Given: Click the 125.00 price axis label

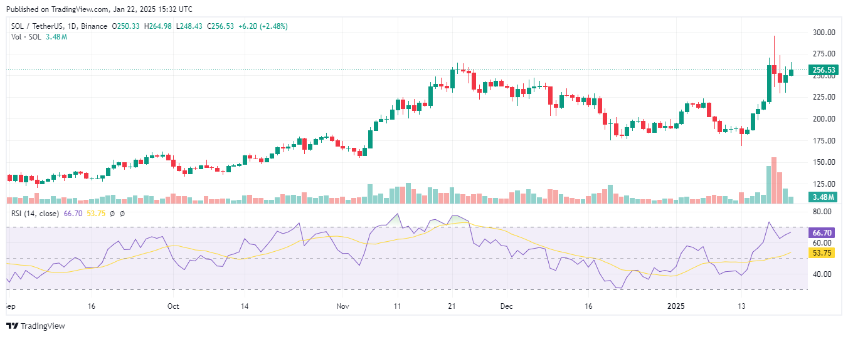Looking at the screenshot, I should click(824, 184).
